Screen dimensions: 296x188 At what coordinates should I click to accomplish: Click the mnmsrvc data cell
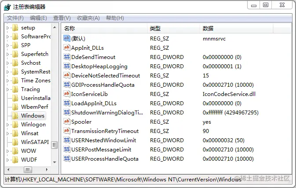pyautogui.click(x=214, y=39)
